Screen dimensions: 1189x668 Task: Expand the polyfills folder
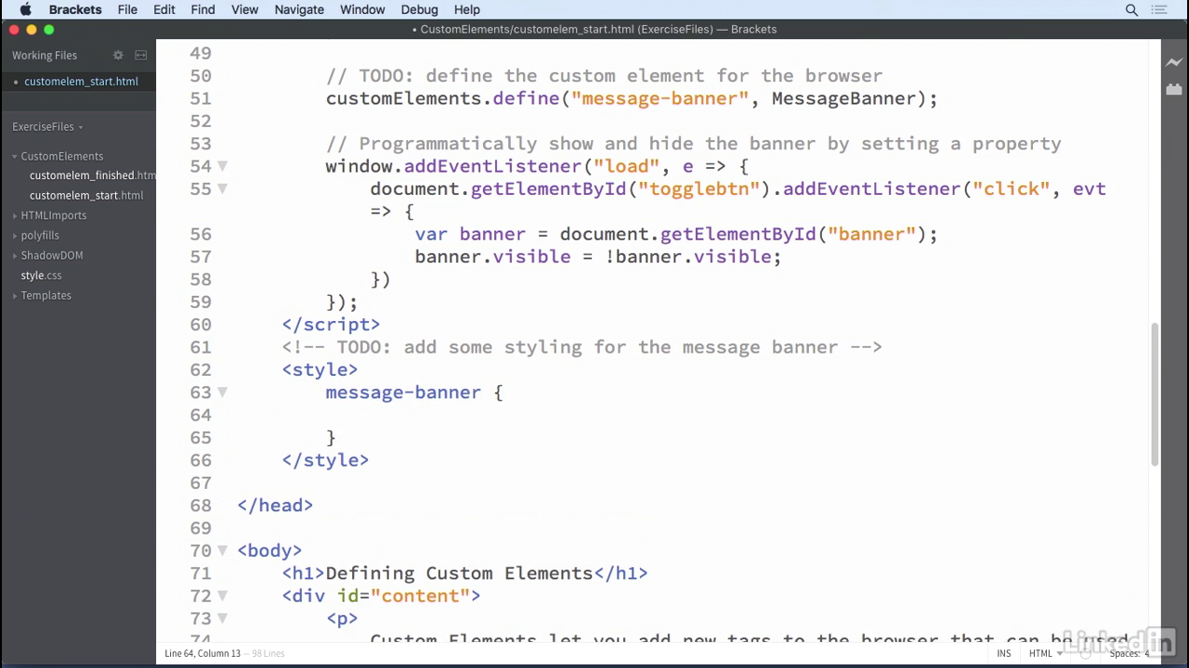tap(15, 236)
